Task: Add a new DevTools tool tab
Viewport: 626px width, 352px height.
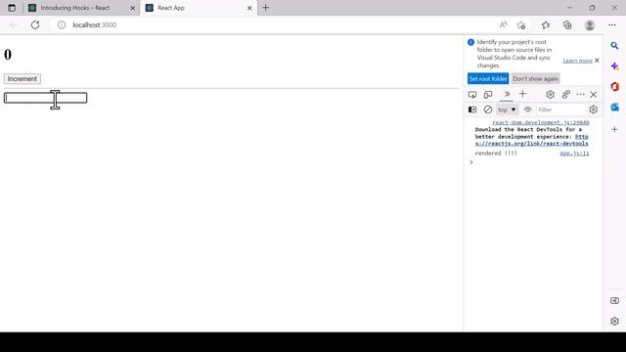Action: [522, 94]
